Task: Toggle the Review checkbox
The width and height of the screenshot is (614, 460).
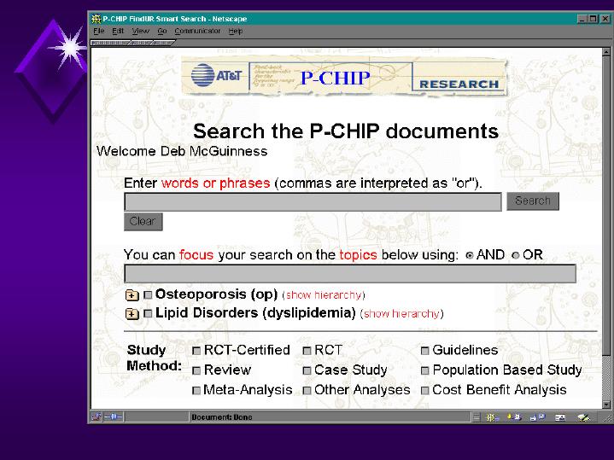Action: click(x=196, y=370)
